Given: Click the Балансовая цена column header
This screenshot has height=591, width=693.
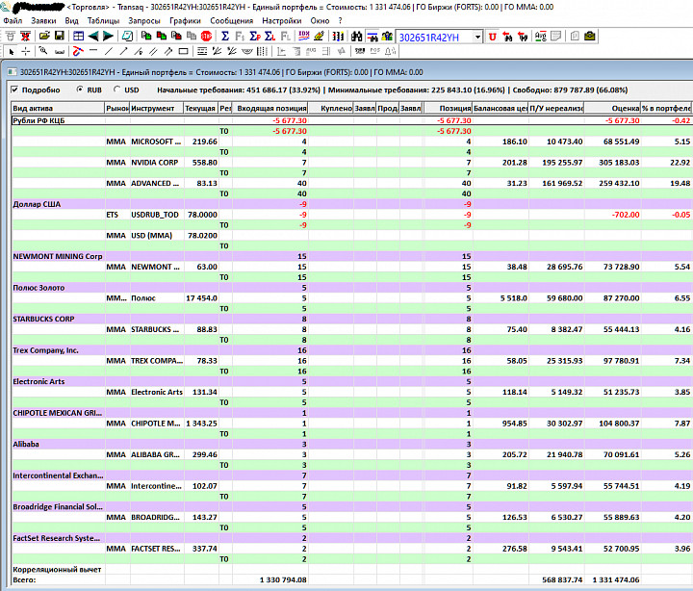Looking at the screenshot, I should pos(500,108).
